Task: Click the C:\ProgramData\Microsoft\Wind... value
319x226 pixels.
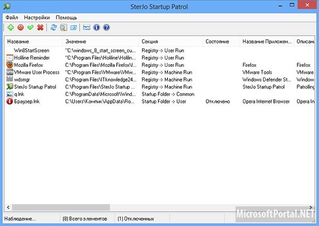Action: pos(100,94)
